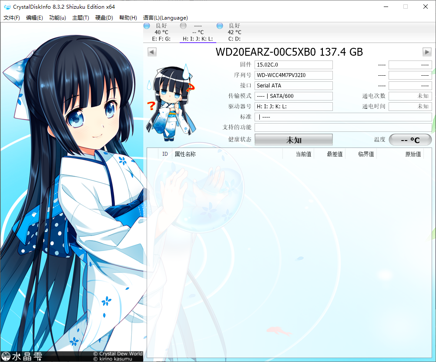Open the 功能(u) menu
The image size is (436, 362).
[x=57, y=18]
